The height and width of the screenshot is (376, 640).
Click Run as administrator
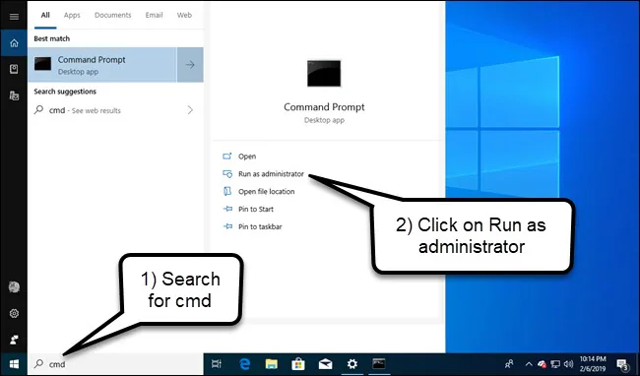[263, 174]
